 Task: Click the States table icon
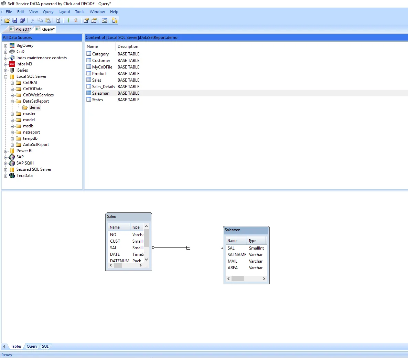[x=89, y=99]
